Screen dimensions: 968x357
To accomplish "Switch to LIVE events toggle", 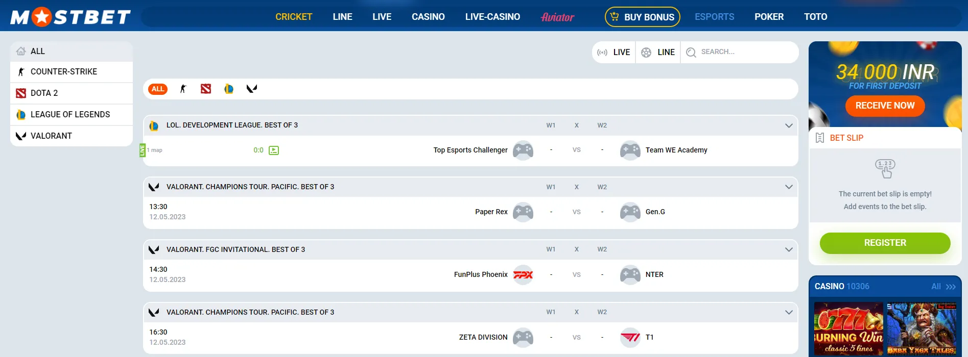I will (614, 53).
